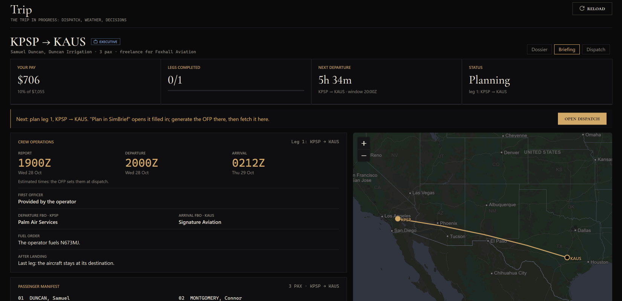
Task: Click the Albuquerque label on the map
Action: pos(502,205)
